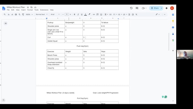Image resolution: width=193 pixels, height=109 pixels.
Task: Check the cloud save status icon
Action: (x=35, y=7)
